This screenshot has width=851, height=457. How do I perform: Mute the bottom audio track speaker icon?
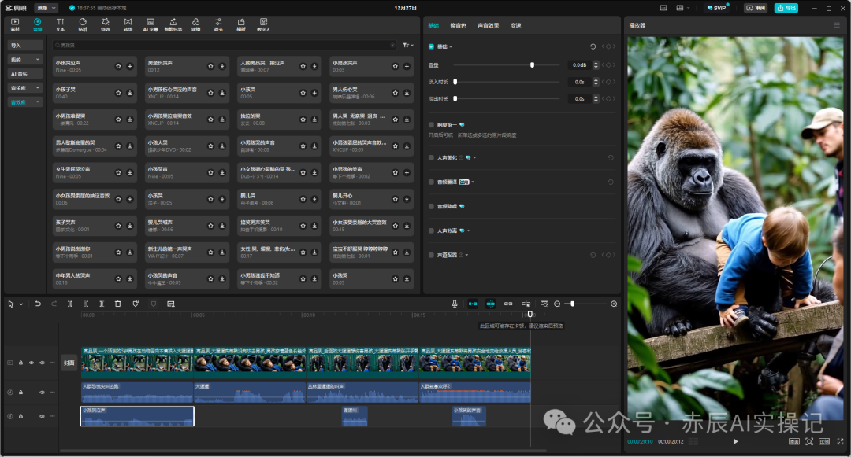coord(42,416)
